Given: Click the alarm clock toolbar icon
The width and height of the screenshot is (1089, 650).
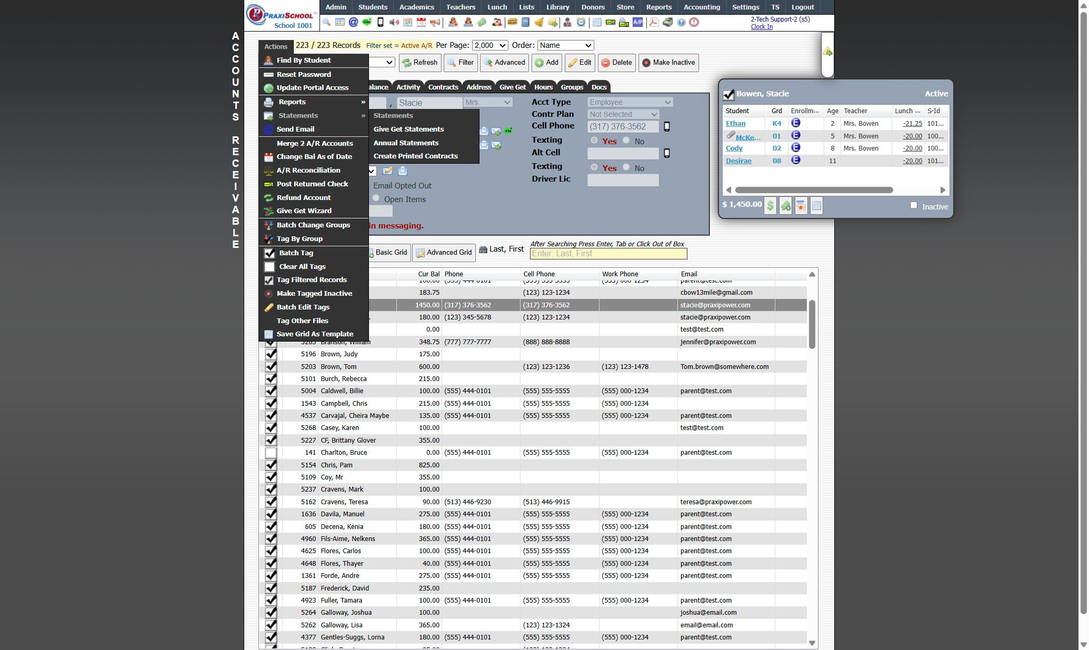Looking at the screenshot, I should [x=581, y=22].
